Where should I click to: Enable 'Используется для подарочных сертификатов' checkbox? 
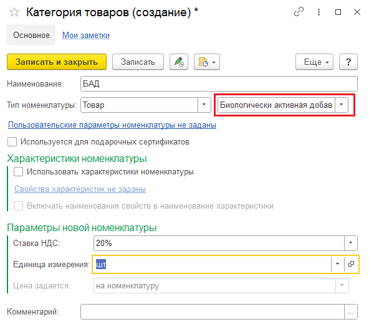(x=12, y=142)
